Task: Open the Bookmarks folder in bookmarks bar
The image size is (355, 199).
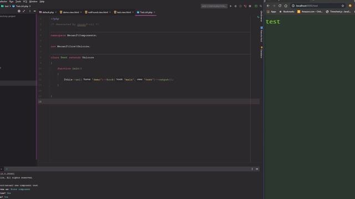Action: point(287,12)
